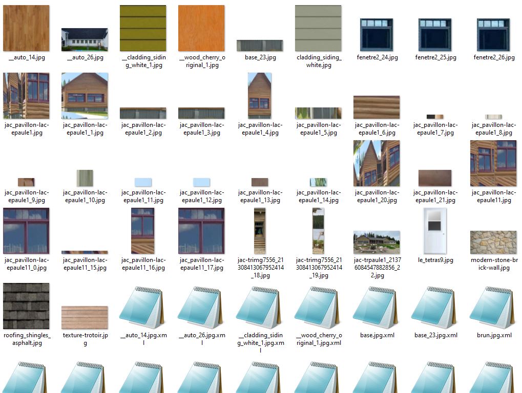The image size is (522, 393).
Task: Select the jac-trimg7556 _18.jpg narrow thumbnail
Action: pos(260,231)
